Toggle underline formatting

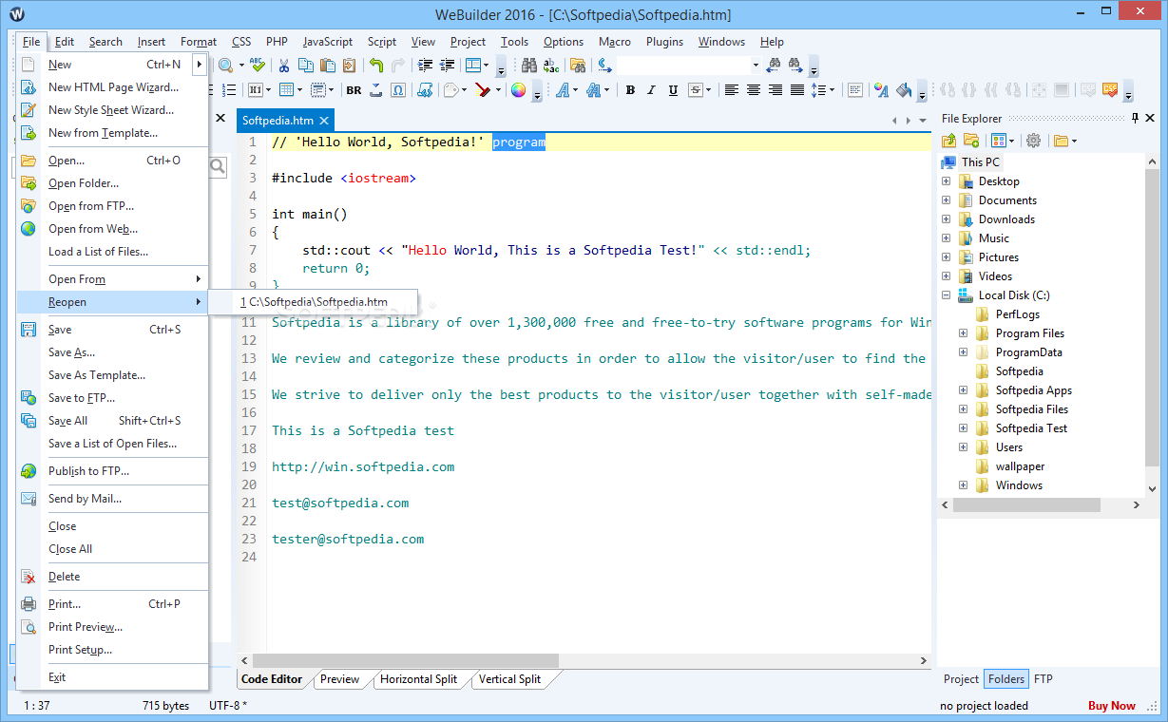tap(673, 90)
